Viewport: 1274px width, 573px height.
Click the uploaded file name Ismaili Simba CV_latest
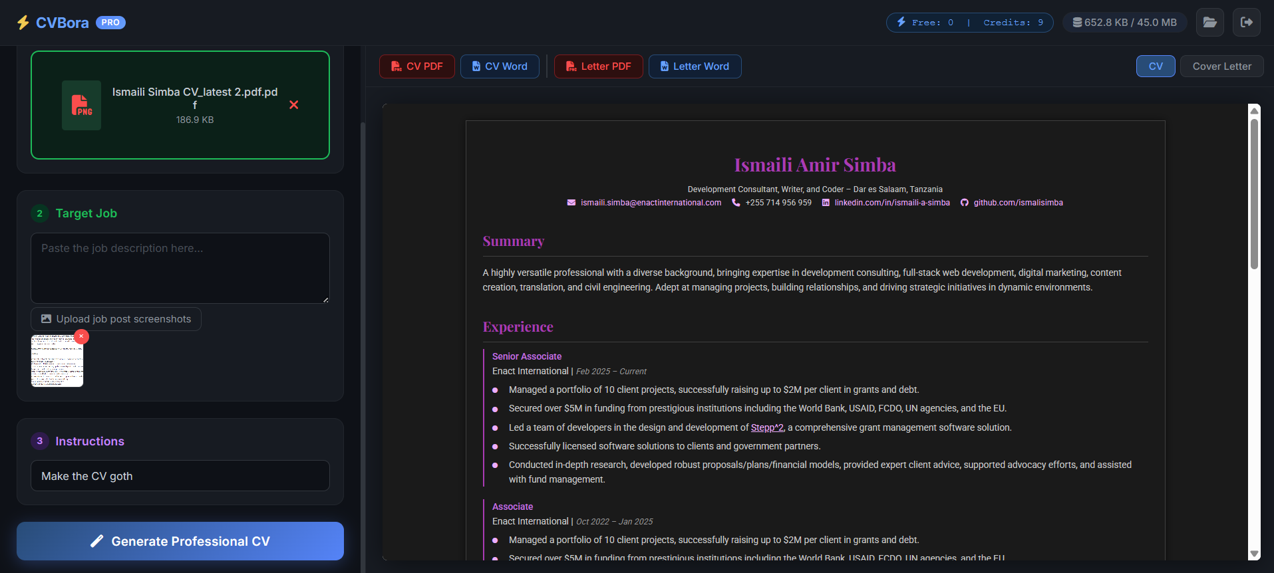tap(195, 98)
